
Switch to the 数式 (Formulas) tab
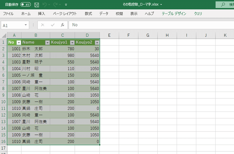click(x=88, y=13)
